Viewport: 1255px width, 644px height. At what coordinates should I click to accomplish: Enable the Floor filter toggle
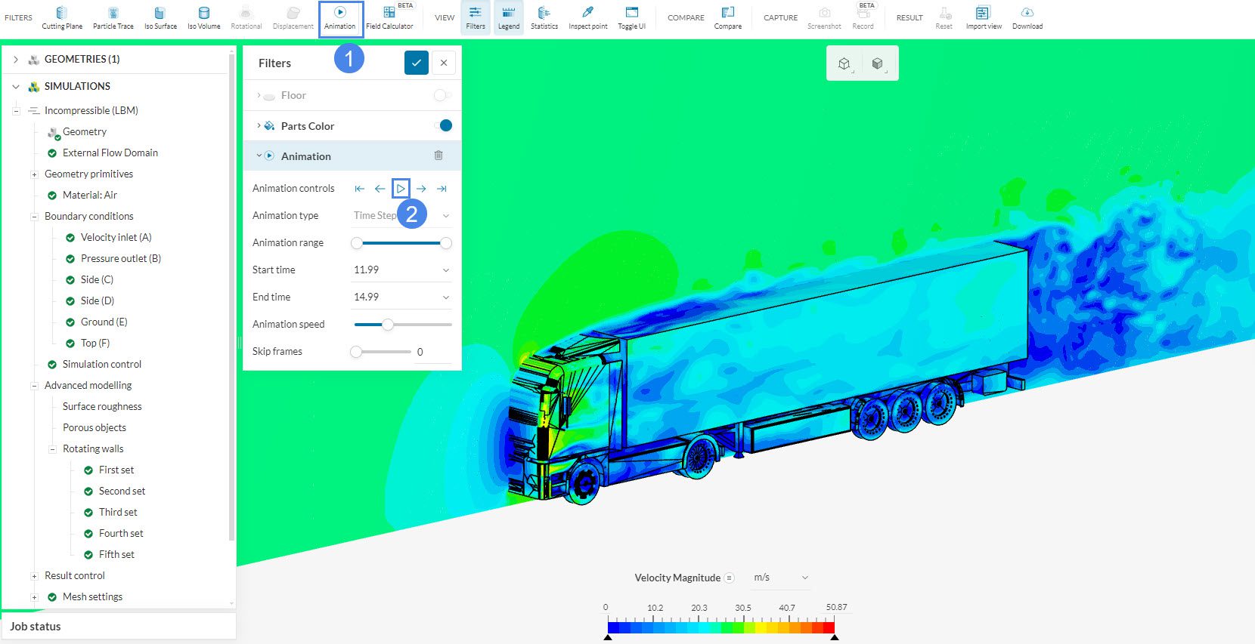(x=442, y=95)
